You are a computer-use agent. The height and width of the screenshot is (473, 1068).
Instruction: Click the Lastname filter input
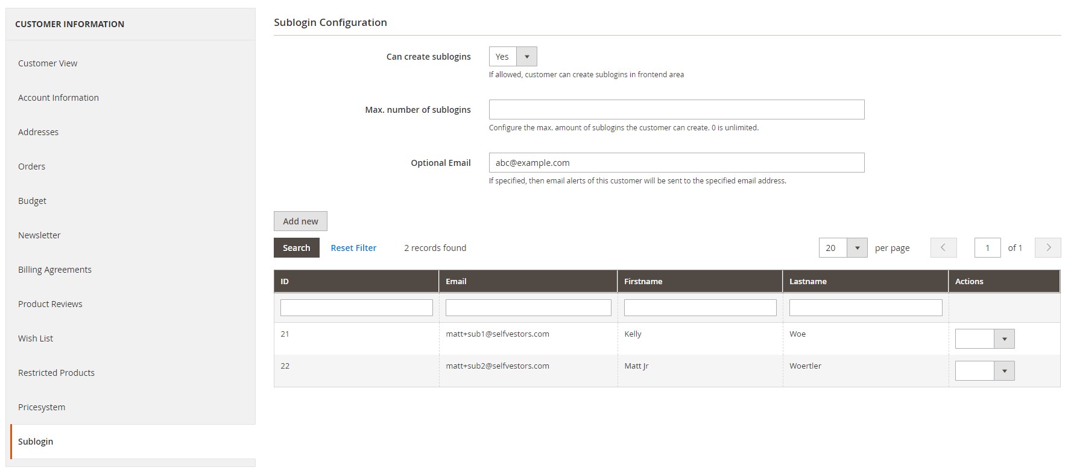(865, 308)
